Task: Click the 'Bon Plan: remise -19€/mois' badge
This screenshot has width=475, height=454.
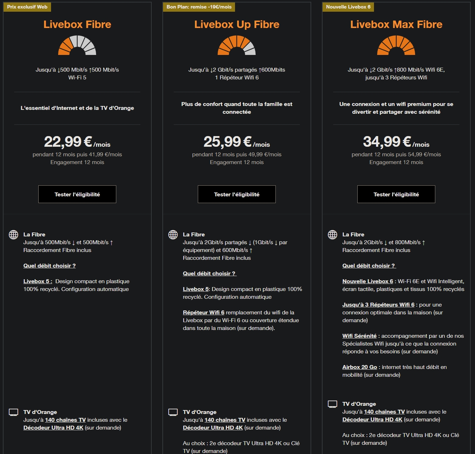Action: pos(199,7)
